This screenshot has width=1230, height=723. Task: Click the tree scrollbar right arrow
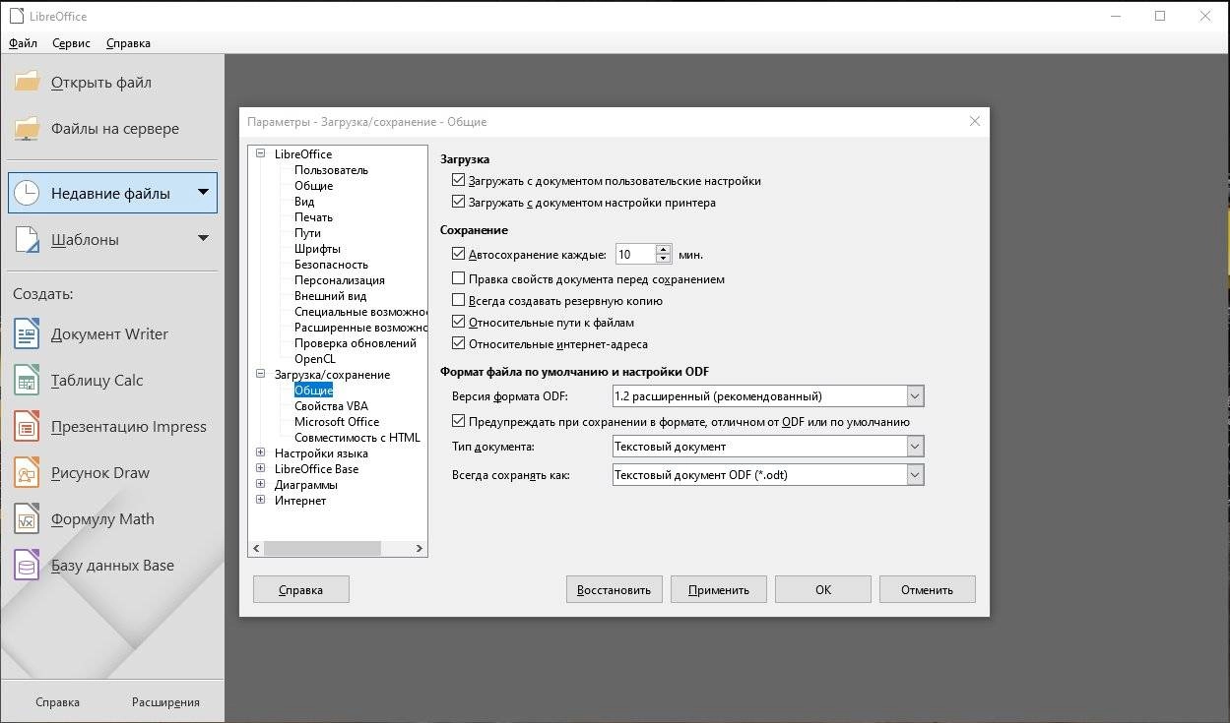click(x=420, y=548)
